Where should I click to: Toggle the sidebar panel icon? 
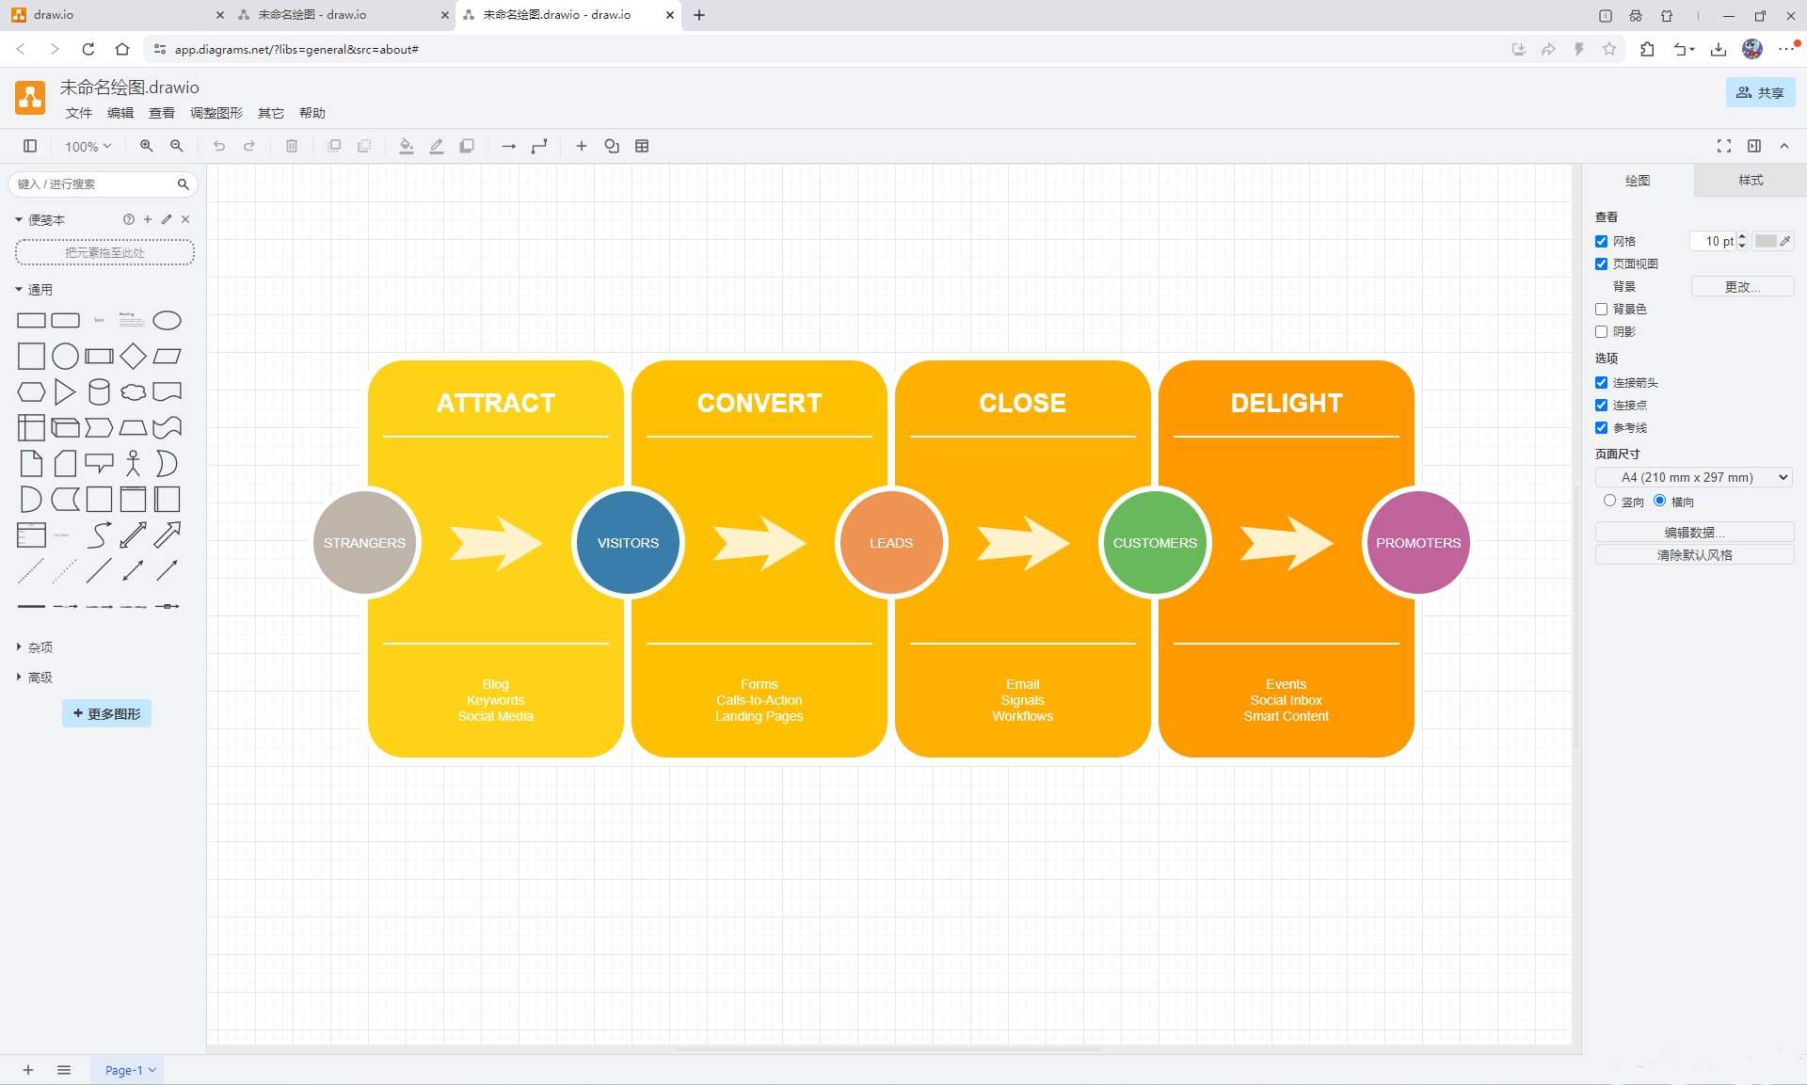pos(30,146)
